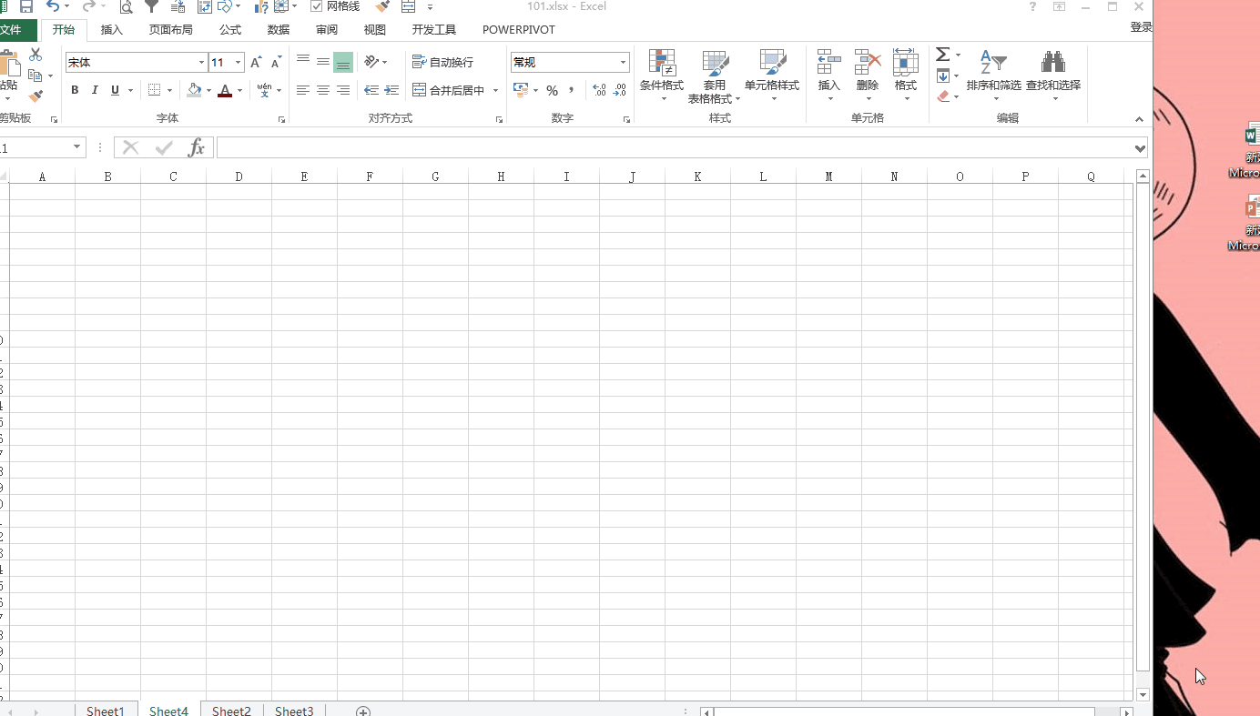Open the 格式 cell format menu
The image size is (1260, 716).
pos(906,76)
